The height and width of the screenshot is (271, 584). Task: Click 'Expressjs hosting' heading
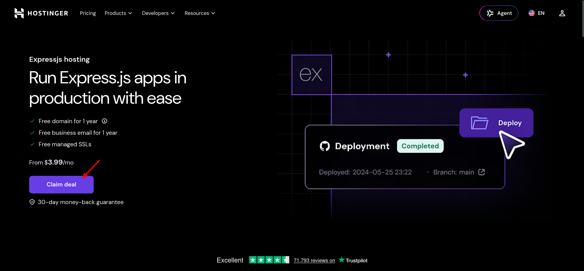59,59
